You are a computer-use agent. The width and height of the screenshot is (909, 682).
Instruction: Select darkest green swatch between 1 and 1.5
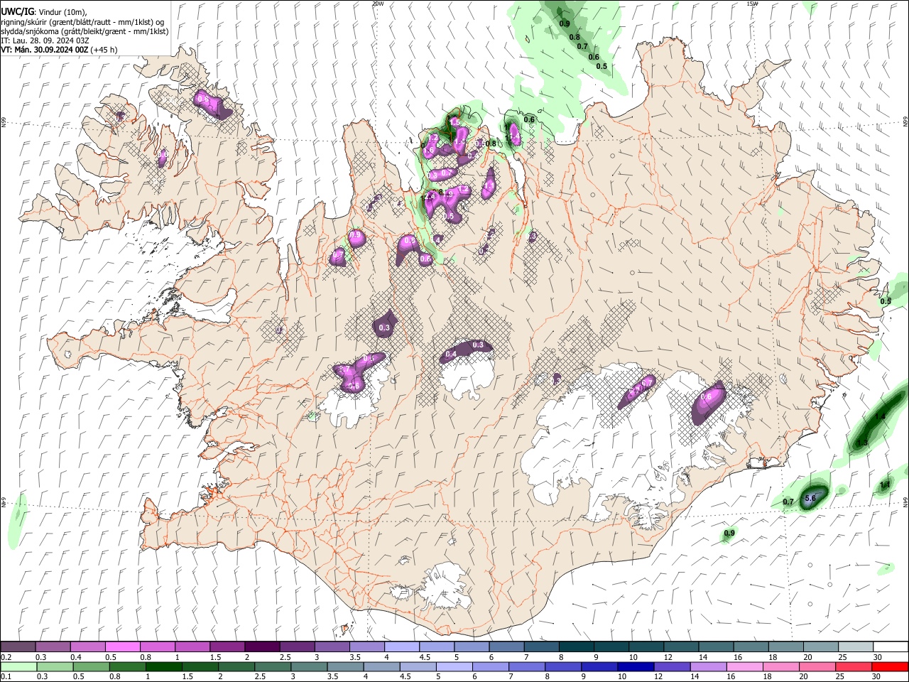[163, 666]
